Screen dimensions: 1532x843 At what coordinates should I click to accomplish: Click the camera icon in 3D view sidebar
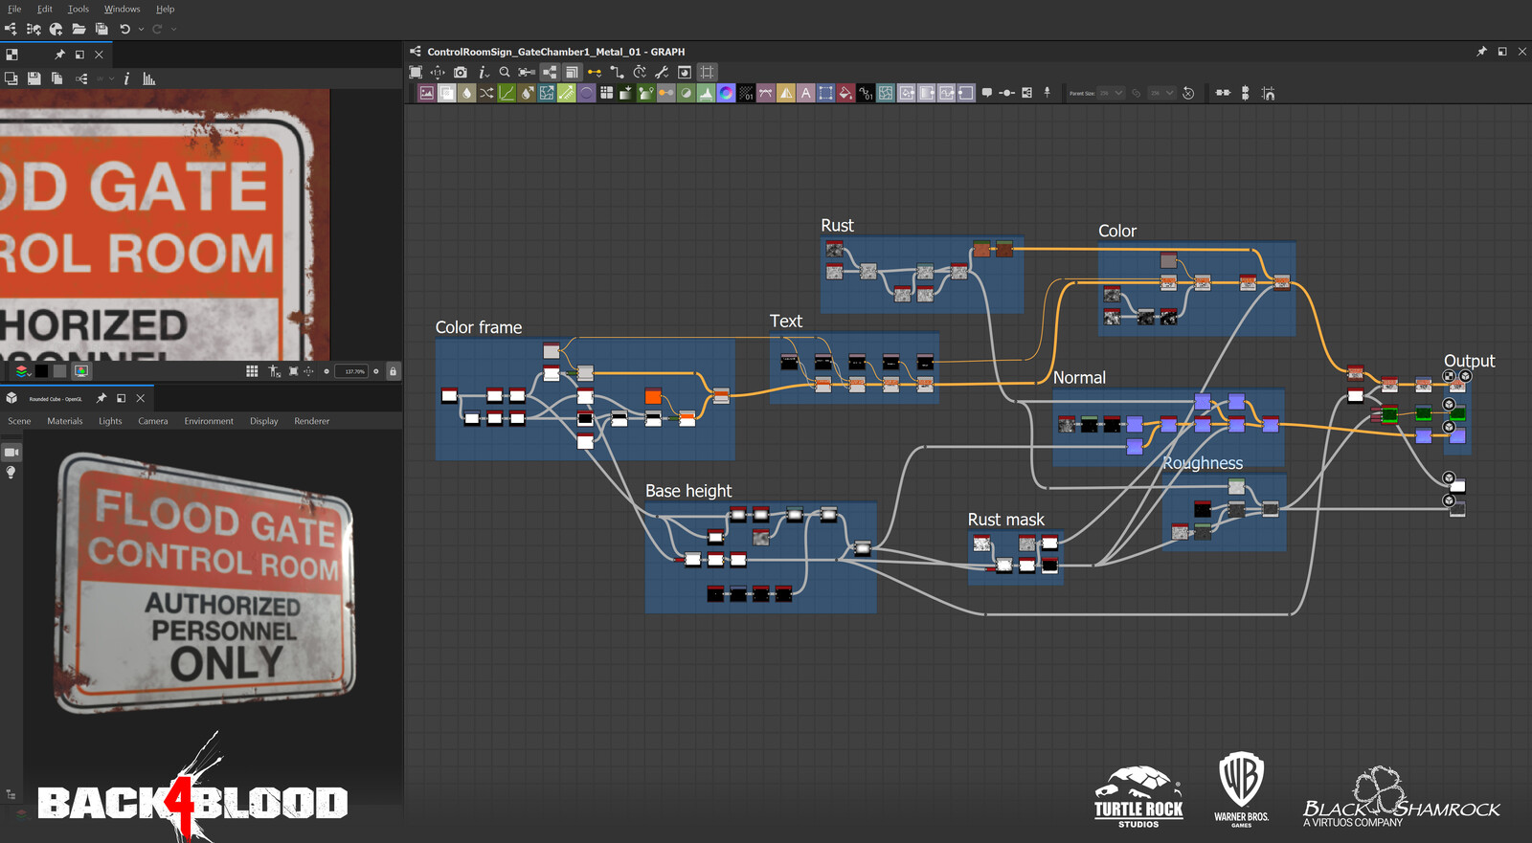pos(11,452)
